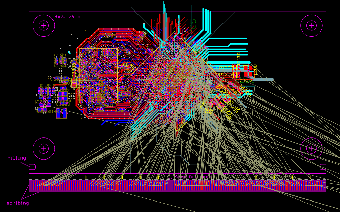Click the R1202 resistor label

(226, 75)
